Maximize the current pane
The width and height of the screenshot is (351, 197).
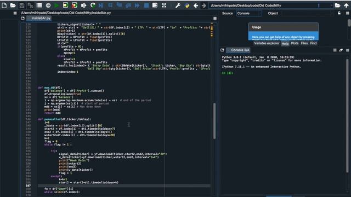point(155,5)
